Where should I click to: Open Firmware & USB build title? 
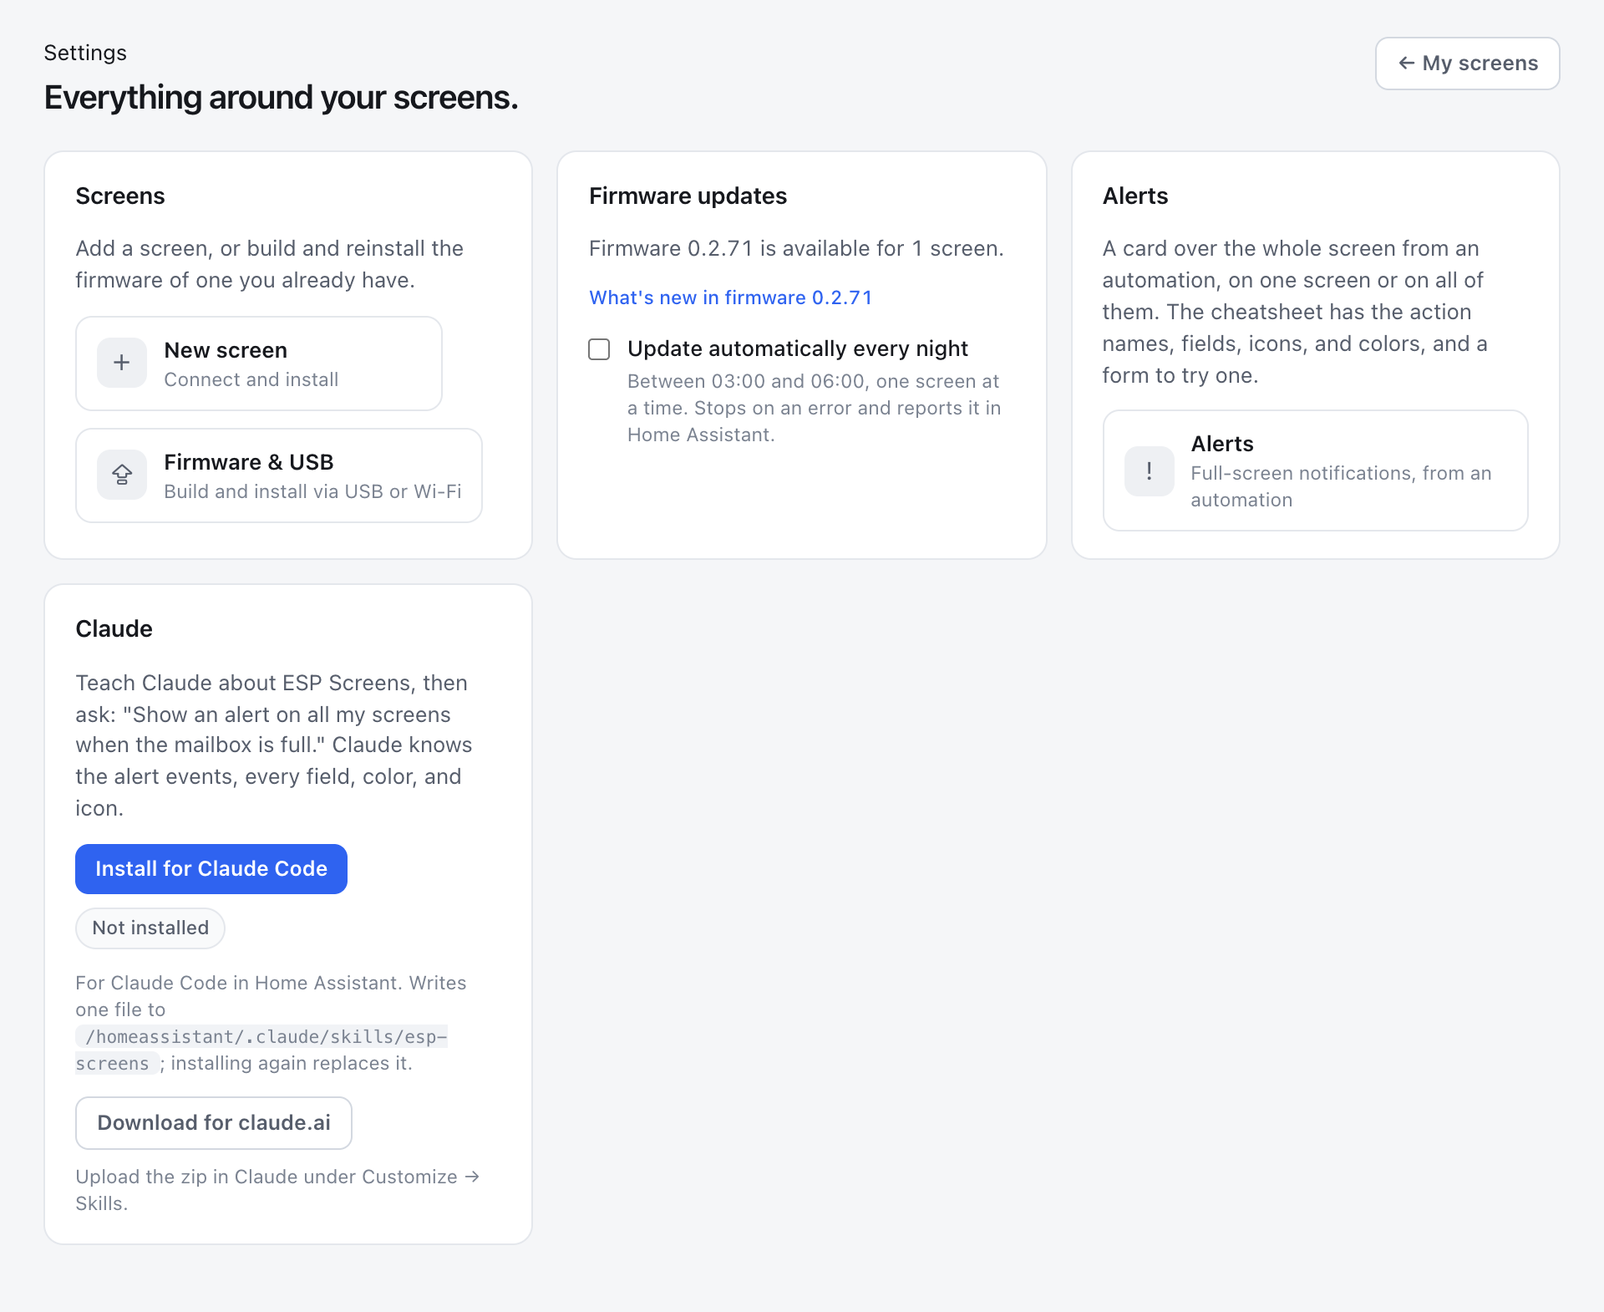pyautogui.click(x=249, y=462)
